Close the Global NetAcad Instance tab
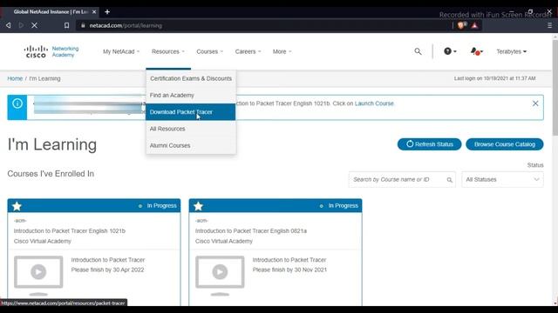The height and width of the screenshot is (313, 558). [94, 11]
